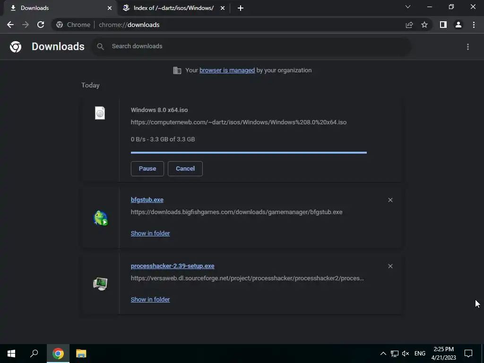Go back using the browser back arrow
This screenshot has height=363, width=484.
[10, 25]
